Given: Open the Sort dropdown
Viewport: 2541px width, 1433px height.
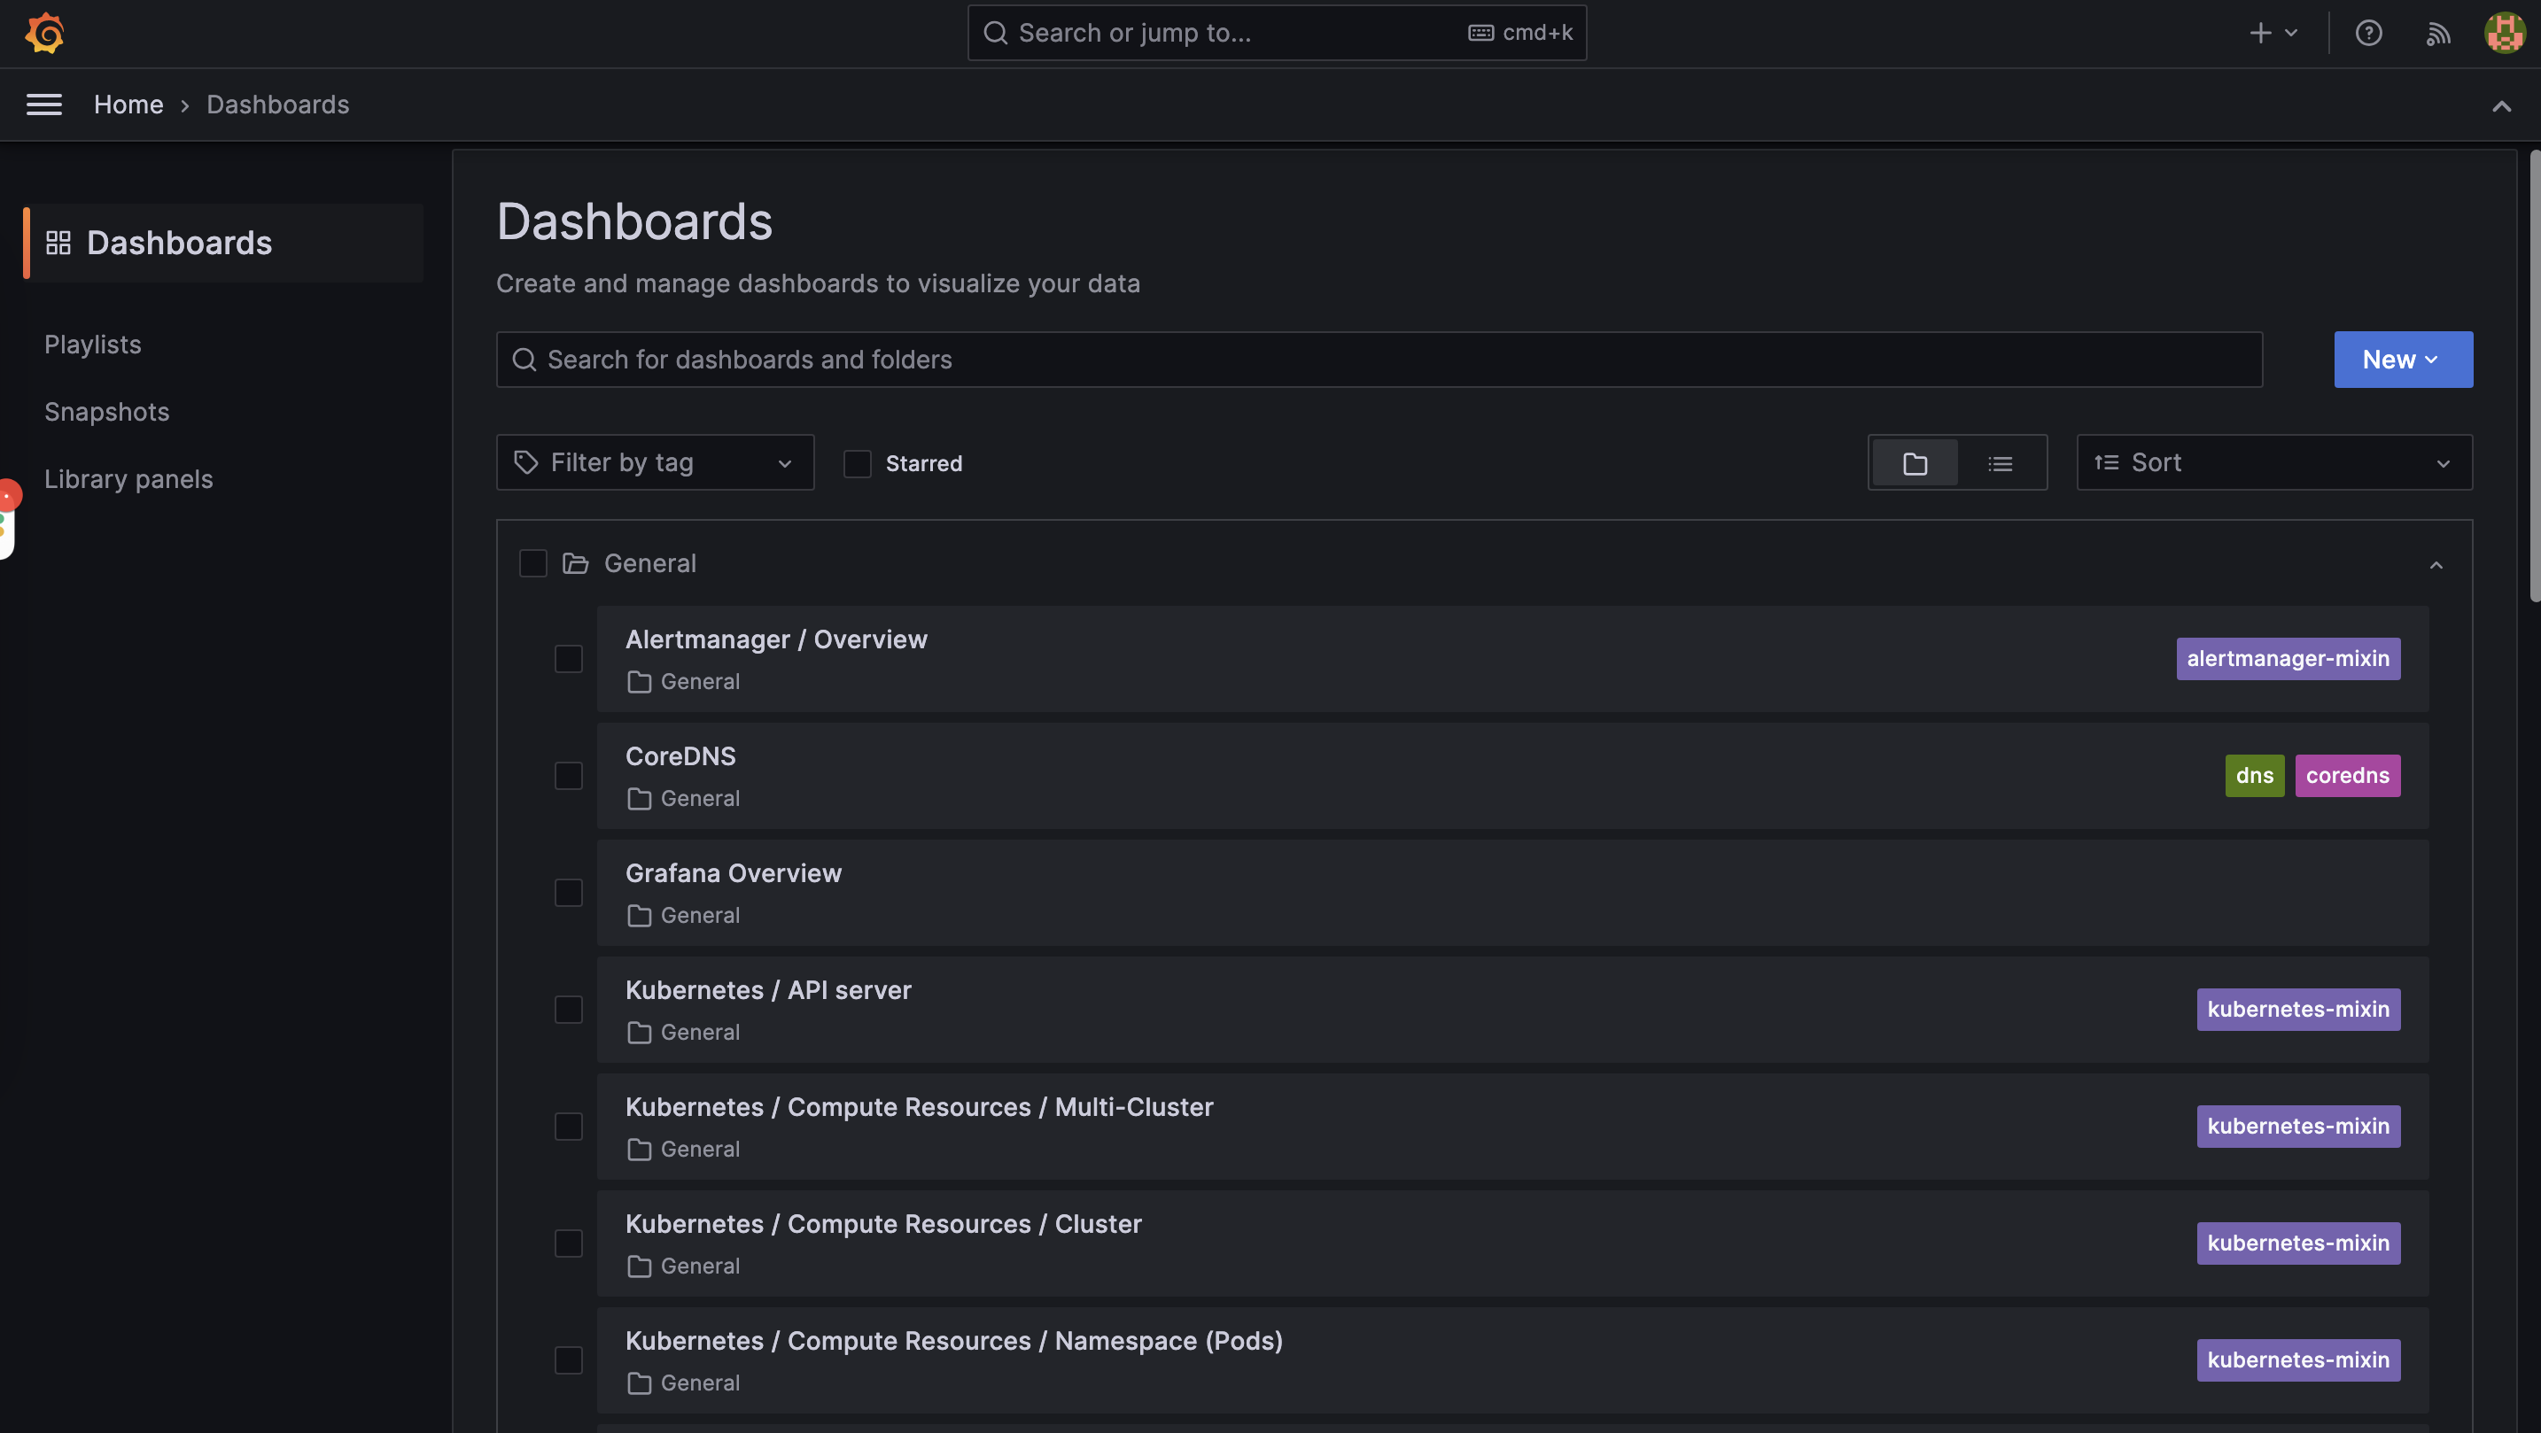Looking at the screenshot, I should (2273, 461).
